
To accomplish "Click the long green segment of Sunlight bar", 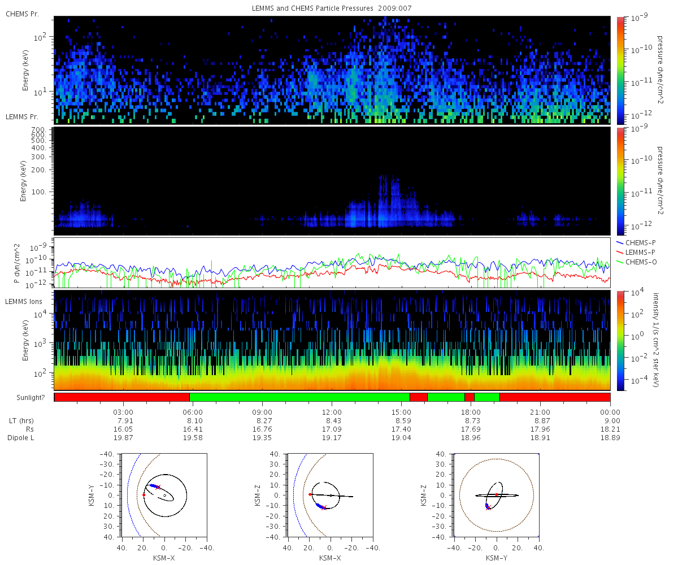I will click(x=299, y=397).
